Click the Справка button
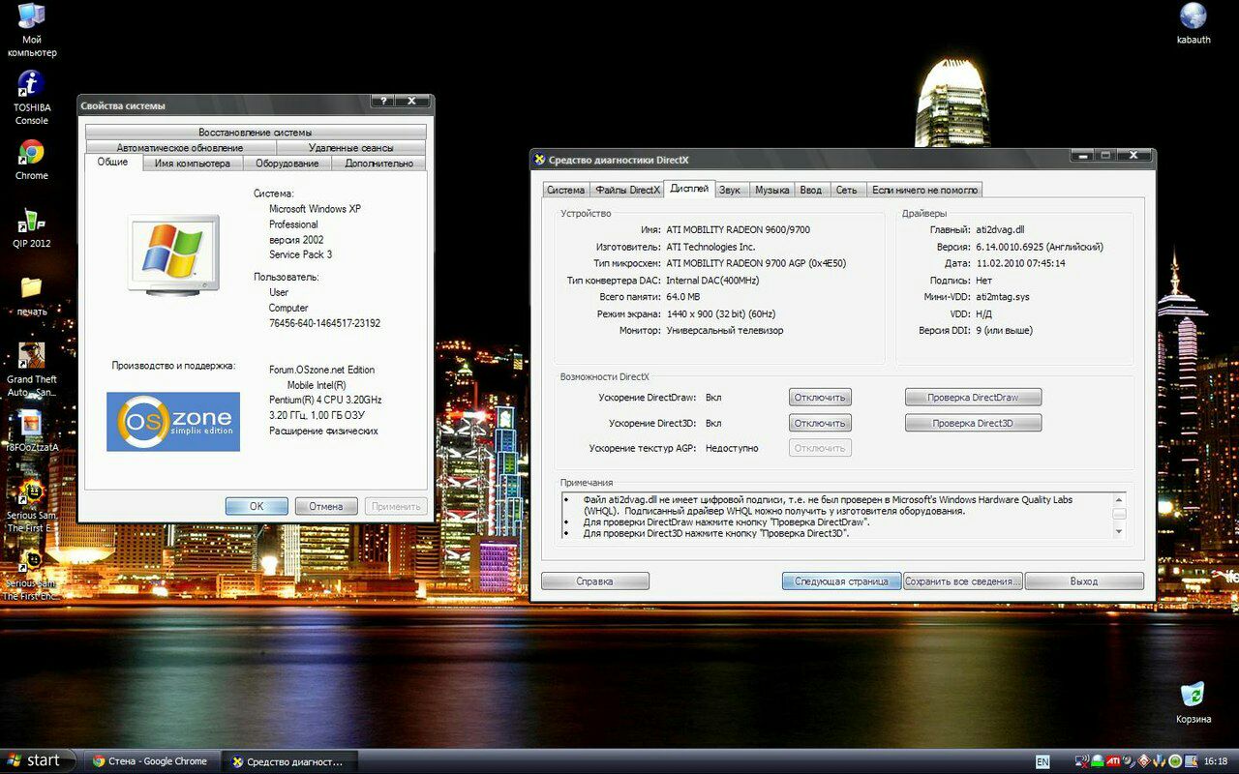The width and height of the screenshot is (1239, 774). tap(594, 580)
